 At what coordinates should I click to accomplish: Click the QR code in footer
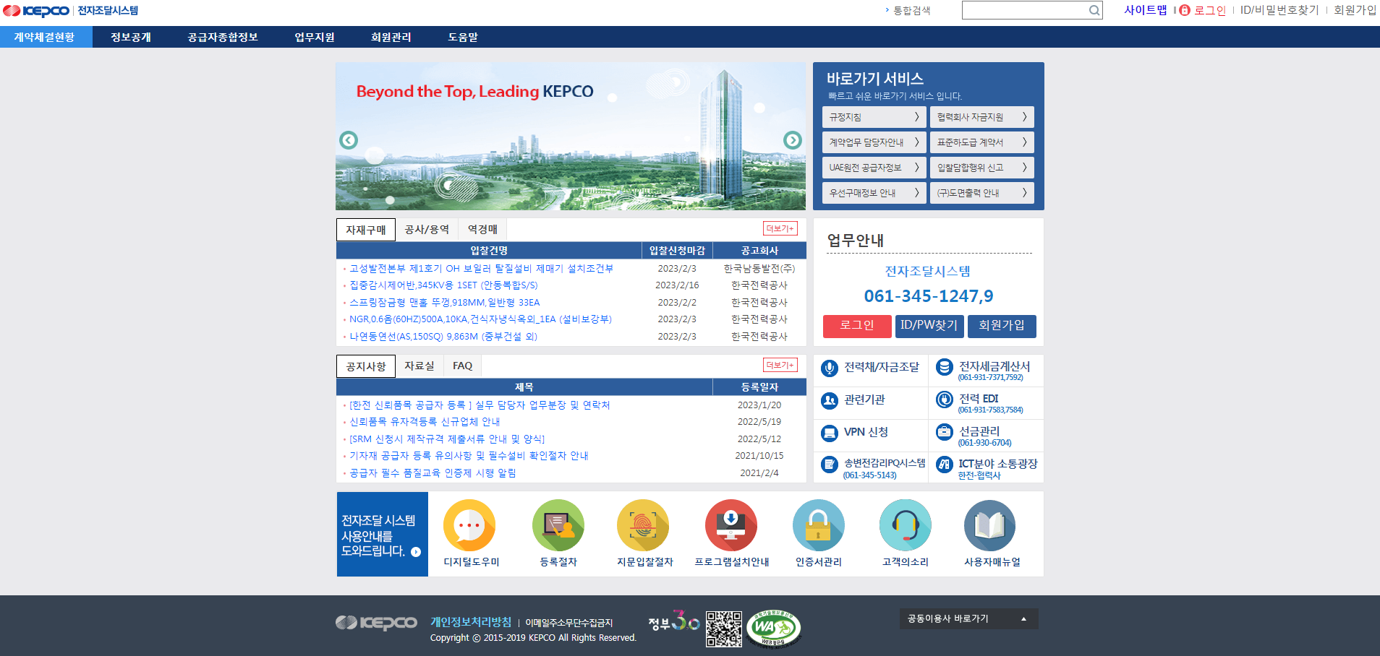[x=724, y=629]
